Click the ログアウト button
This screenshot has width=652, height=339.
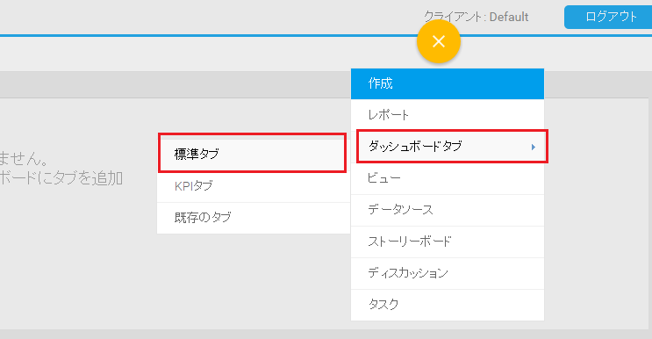(x=608, y=17)
